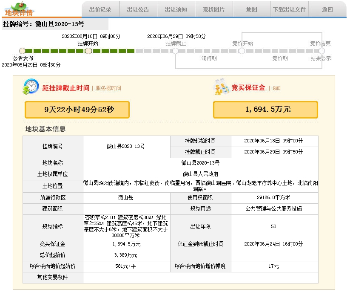Open the 出价记录 tab
350x292 pixels.
pyautogui.click(x=100, y=9)
